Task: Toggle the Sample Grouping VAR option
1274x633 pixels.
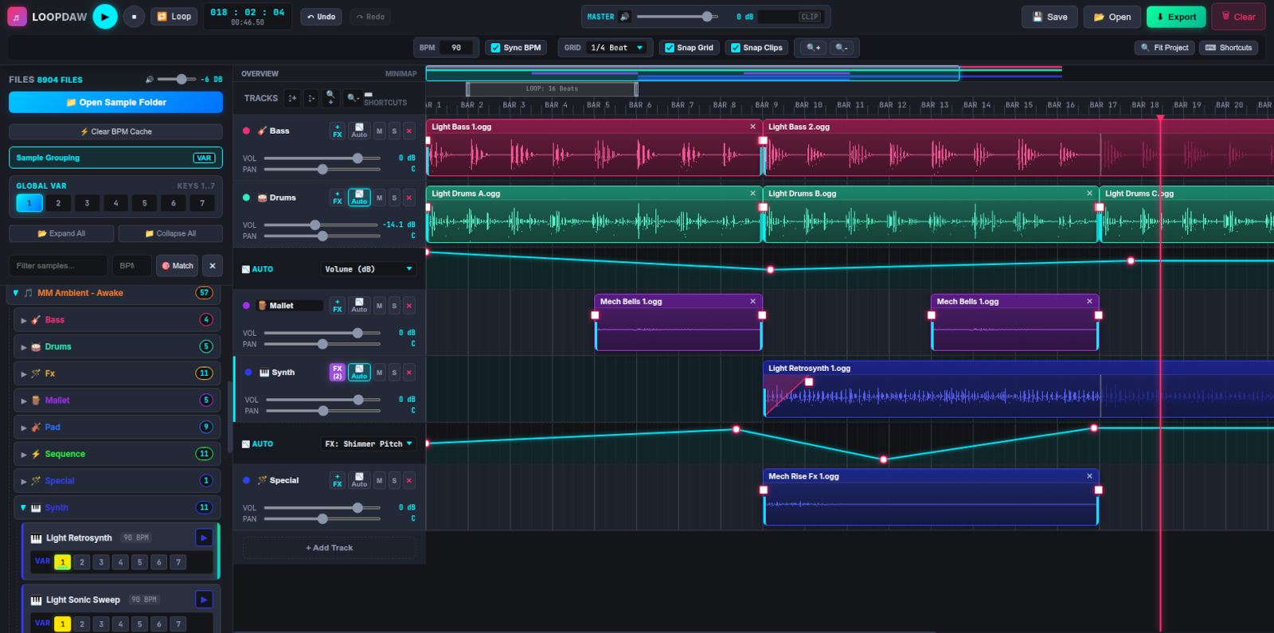Action: coord(204,158)
